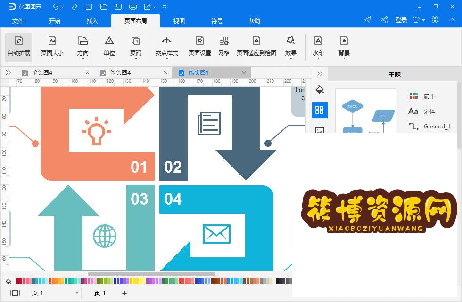Open the 文件 menu

coord(18,21)
